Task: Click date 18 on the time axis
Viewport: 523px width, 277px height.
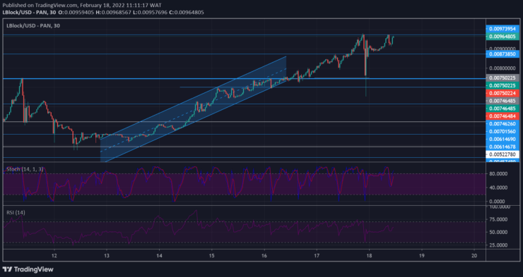Action: (369, 256)
